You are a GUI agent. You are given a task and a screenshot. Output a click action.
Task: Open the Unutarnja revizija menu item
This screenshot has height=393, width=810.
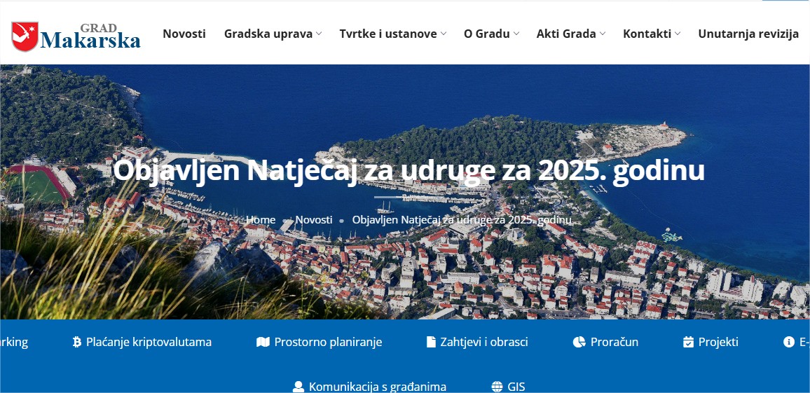748,34
